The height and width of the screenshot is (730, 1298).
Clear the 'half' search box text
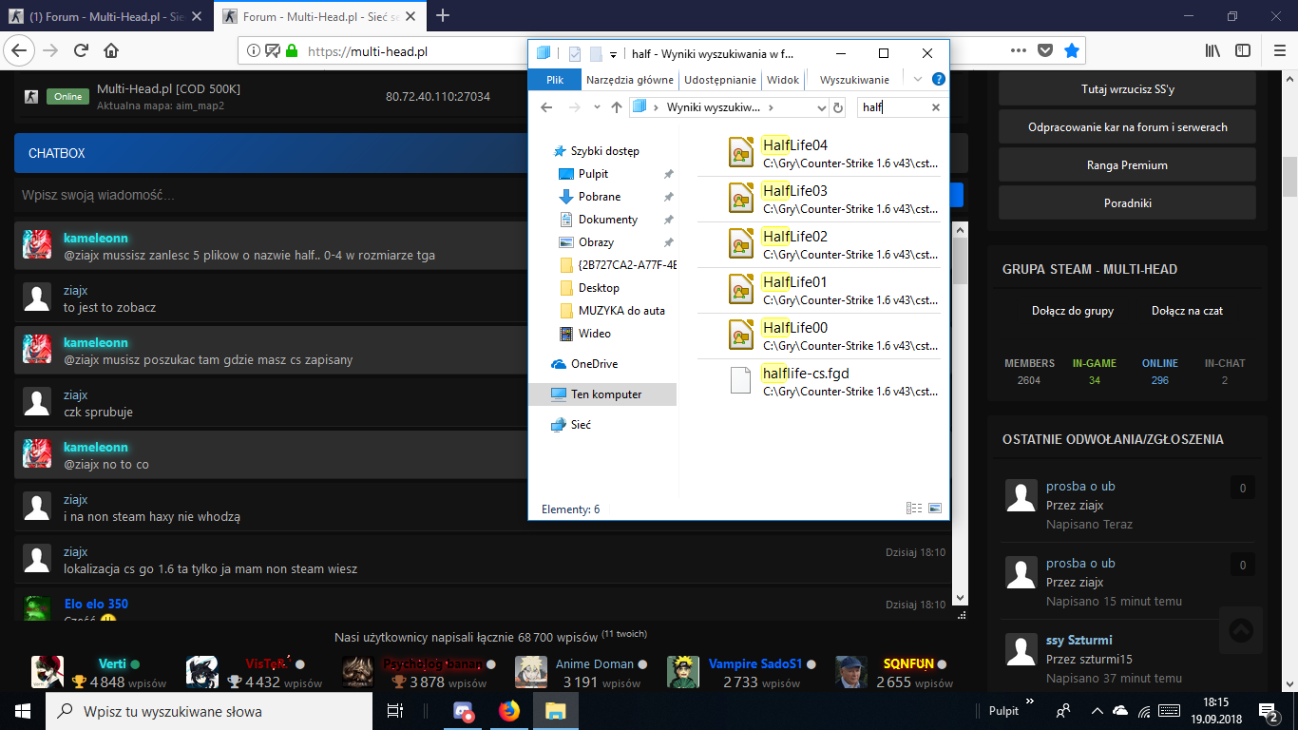(x=935, y=108)
